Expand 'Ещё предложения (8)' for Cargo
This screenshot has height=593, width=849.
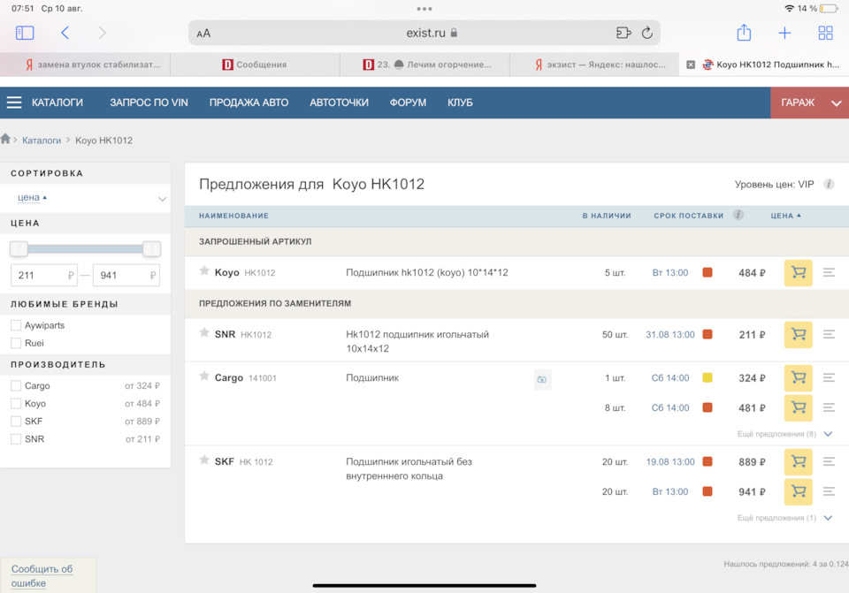784,434
